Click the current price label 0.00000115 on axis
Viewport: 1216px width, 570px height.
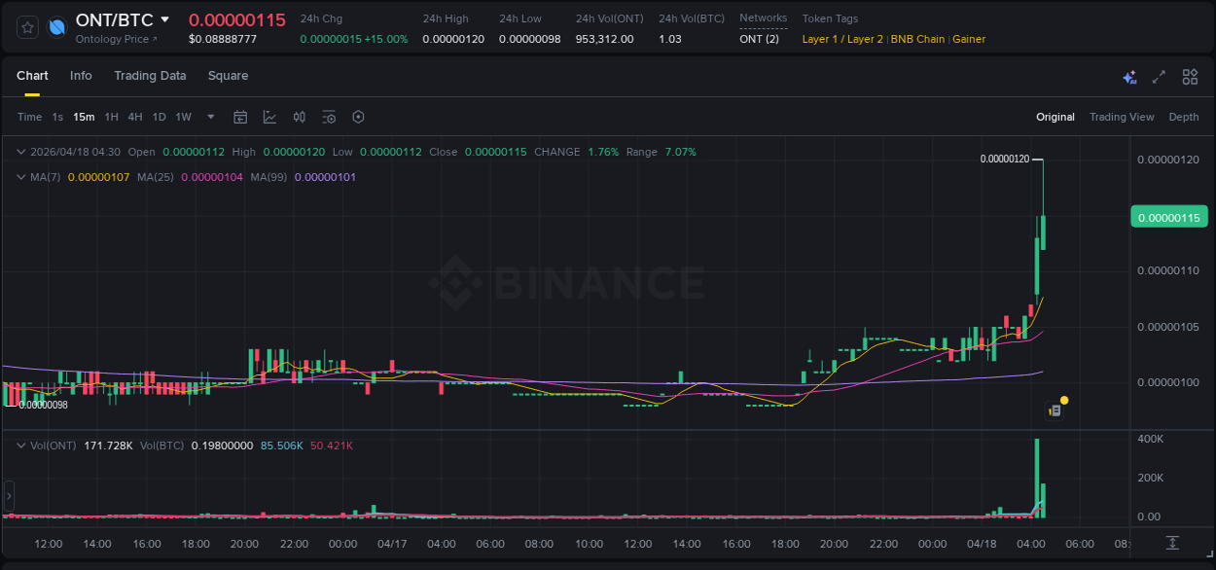click(1168, 217)
